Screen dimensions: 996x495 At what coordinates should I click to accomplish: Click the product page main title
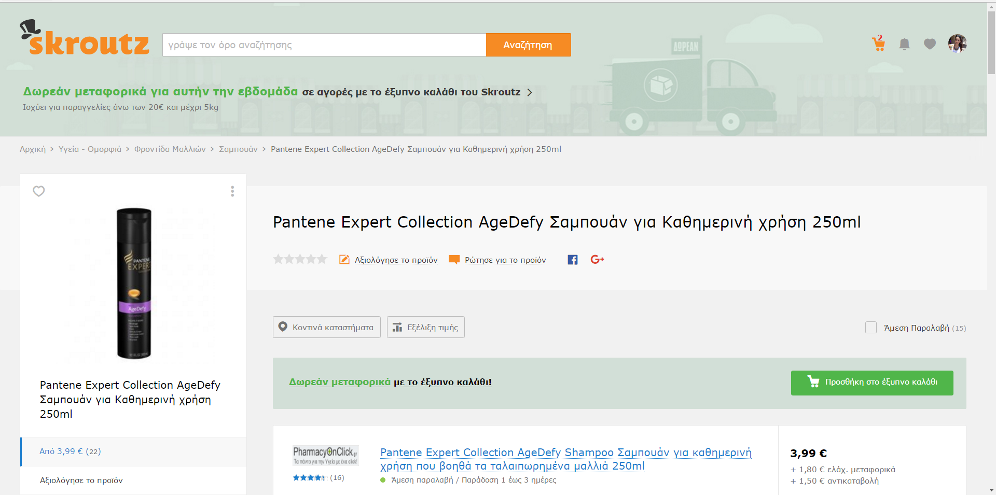pyautogui.click(x=567, y=222)
